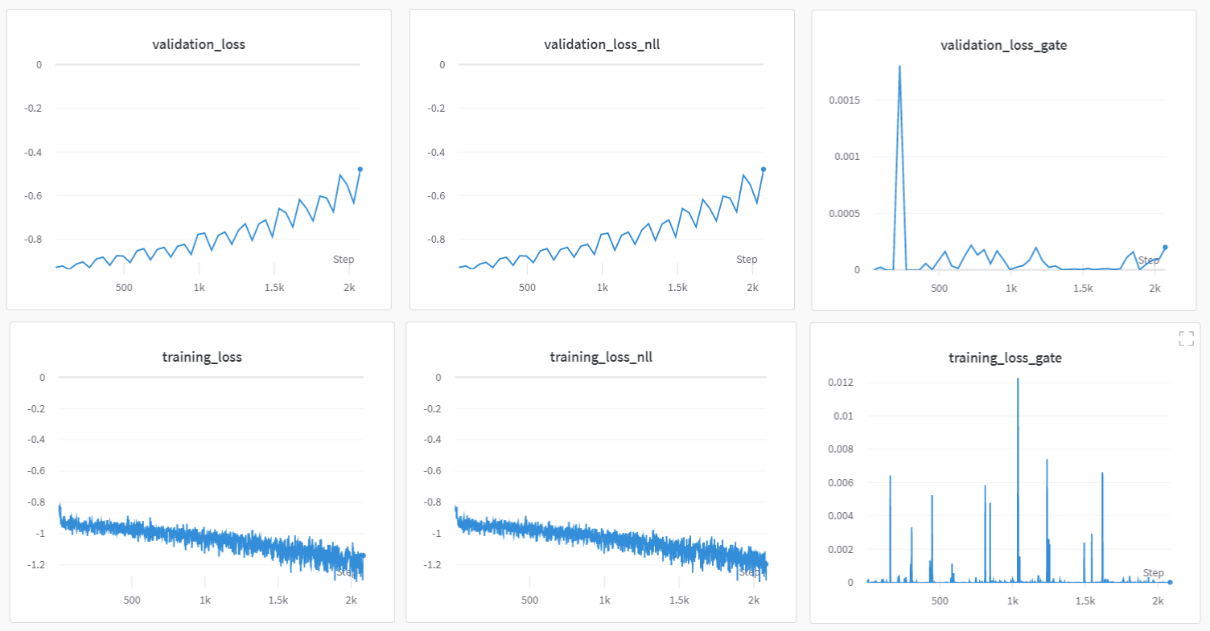Open the training_loss_nll chart panel
This screenshot has width=1210, height=631.
pyautogui.click(x=601, y=474)
